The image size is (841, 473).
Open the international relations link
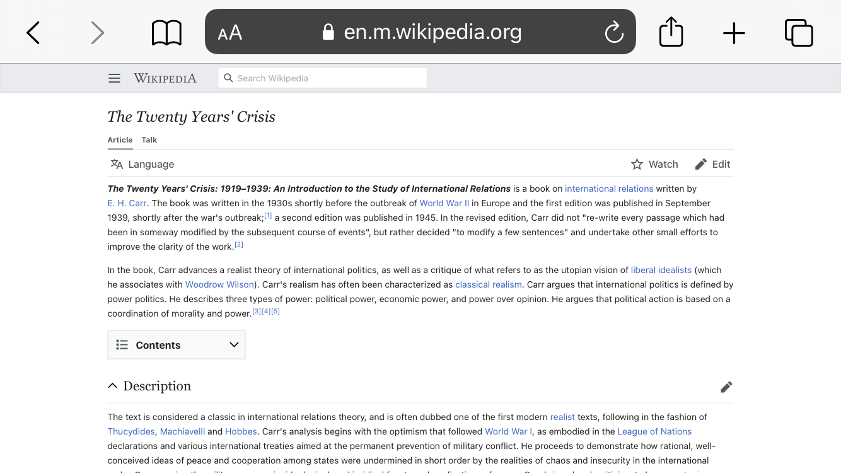pos(609,189)
